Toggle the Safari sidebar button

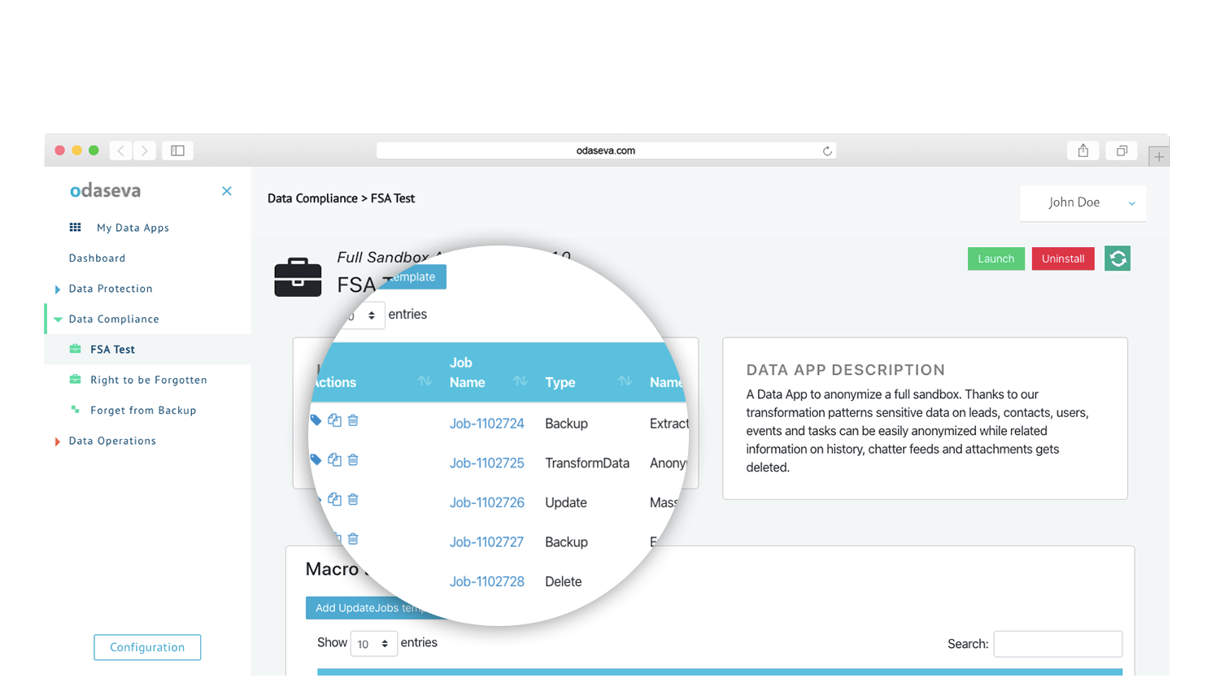coord(177,150)
